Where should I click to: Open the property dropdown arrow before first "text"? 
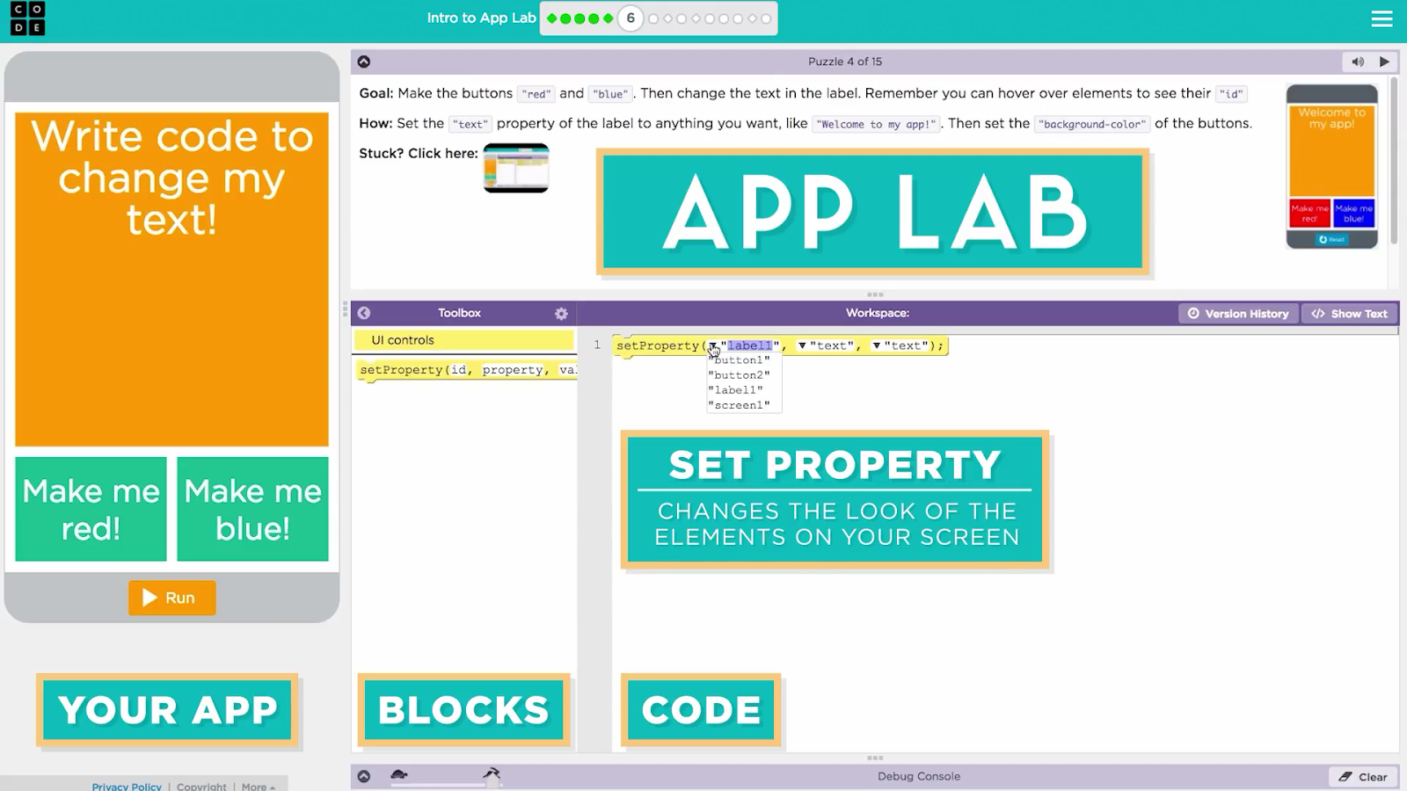point(802,346)
